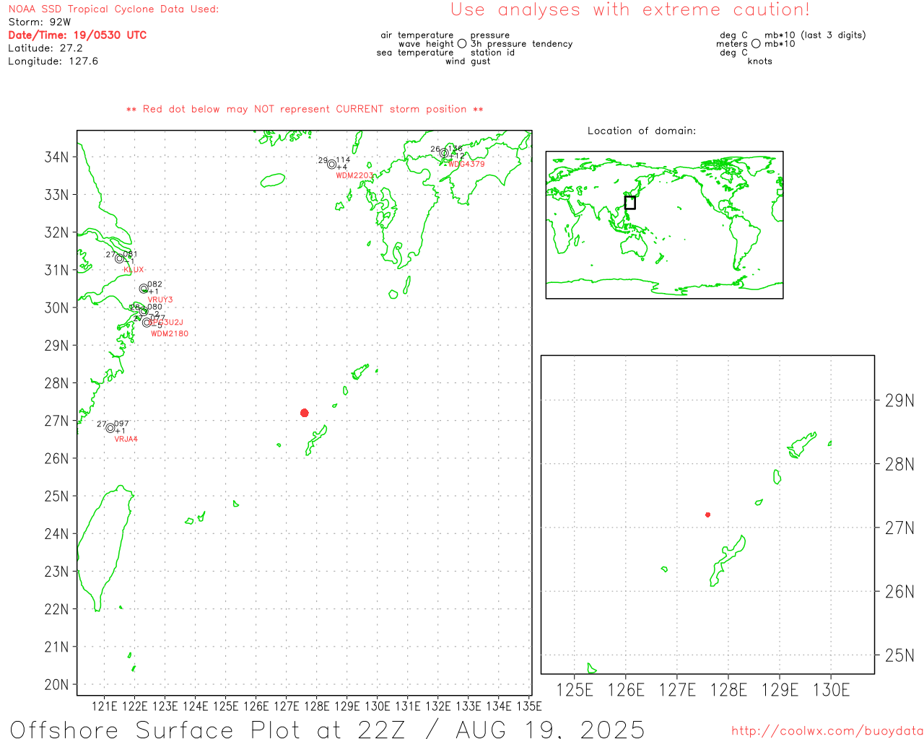
Task: Click the red storm dot on zoomed inset map
Action: click(x=707, y=515)
